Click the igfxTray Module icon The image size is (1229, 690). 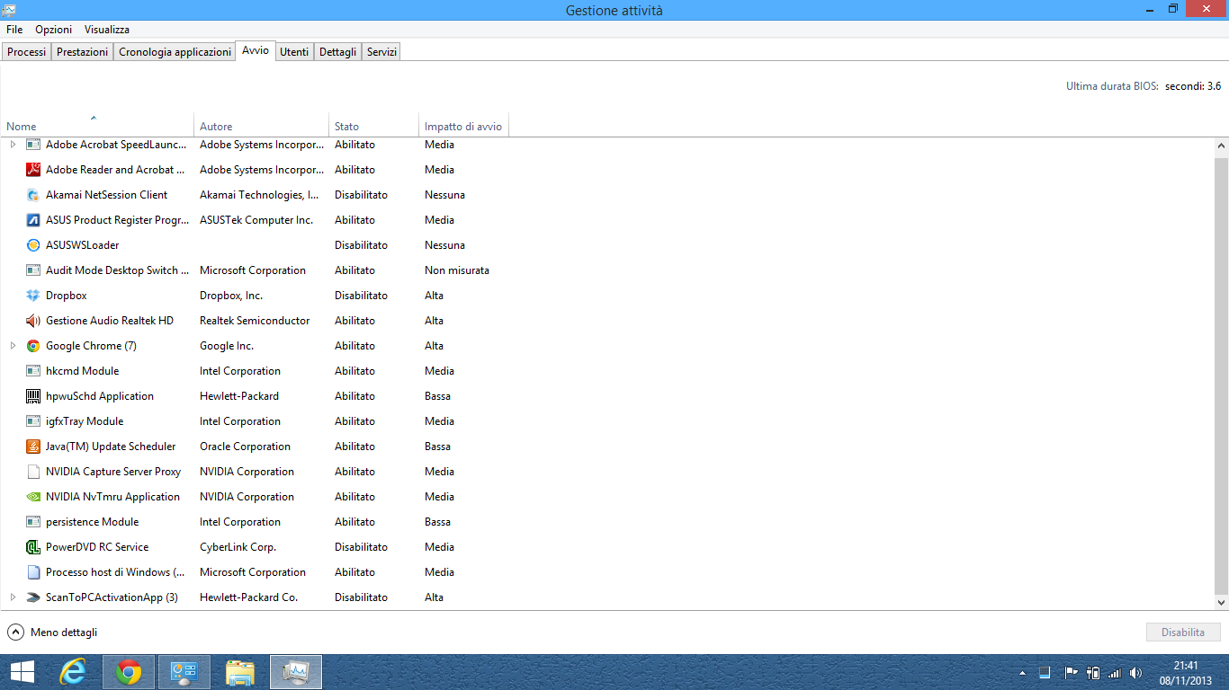(33, 421)
